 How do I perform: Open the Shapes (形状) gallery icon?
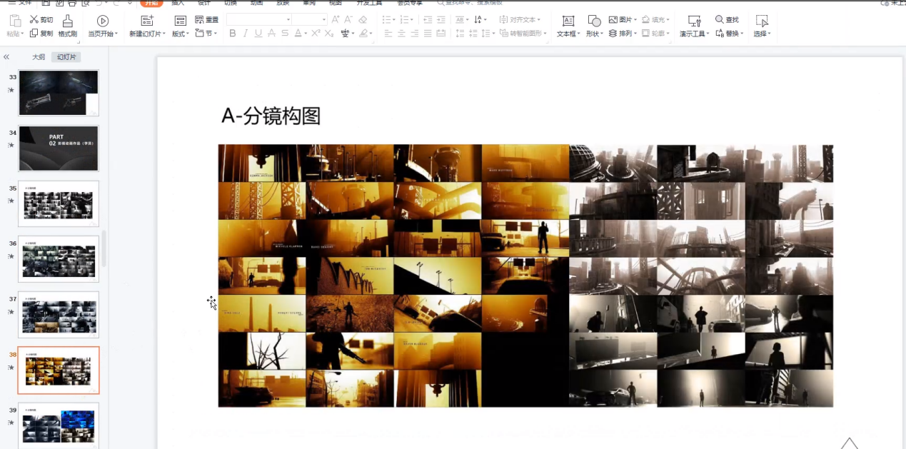(594, 21)
